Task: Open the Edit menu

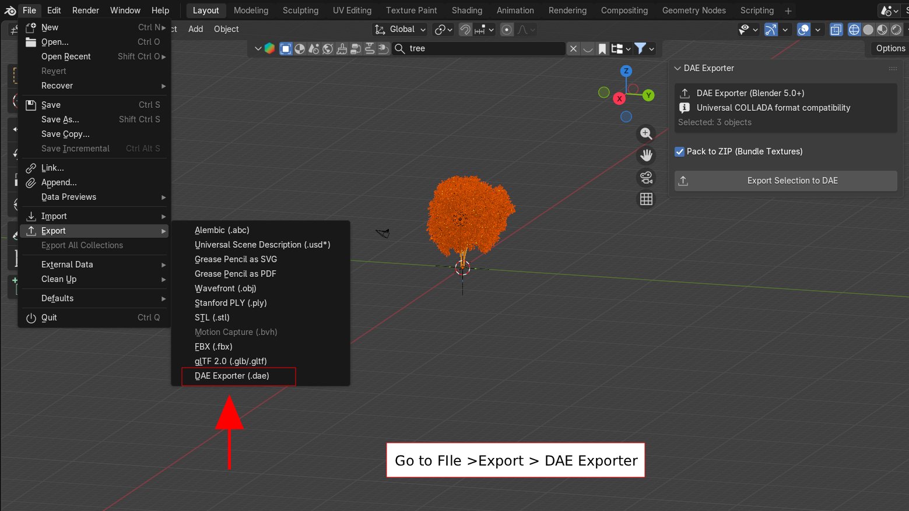Action: tap(54, 10)
